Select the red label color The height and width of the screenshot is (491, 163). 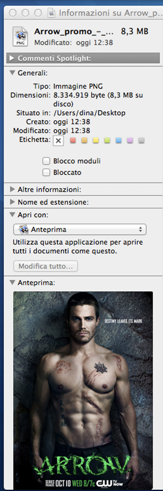(x=73, y=141)
